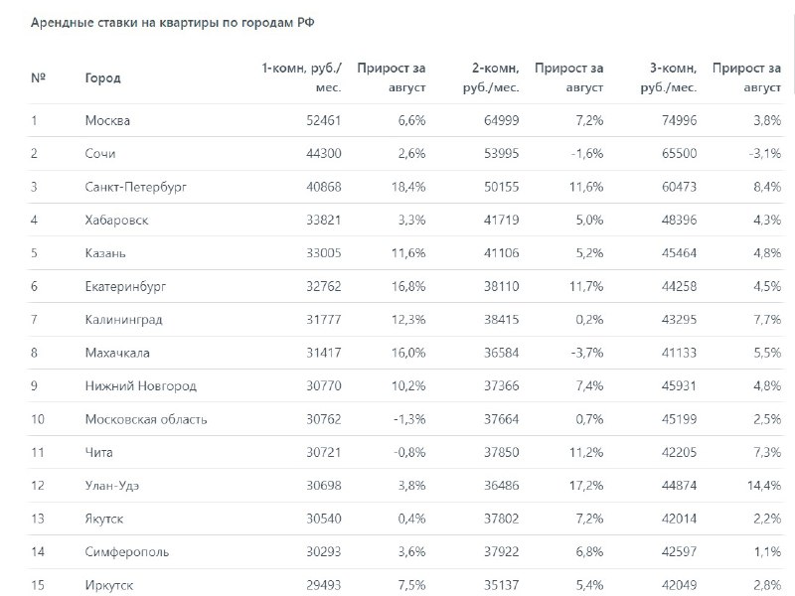The height and width of the screenshot is (596, 795).
Task: Select the Москва city row
Action: (405, 120)
